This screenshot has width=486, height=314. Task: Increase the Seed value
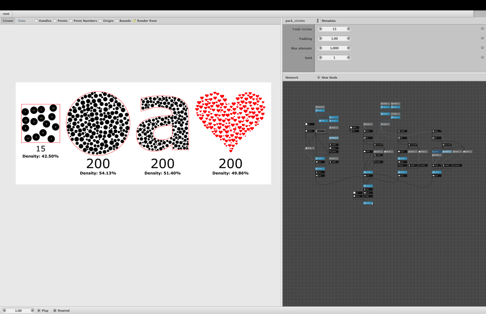348,58
